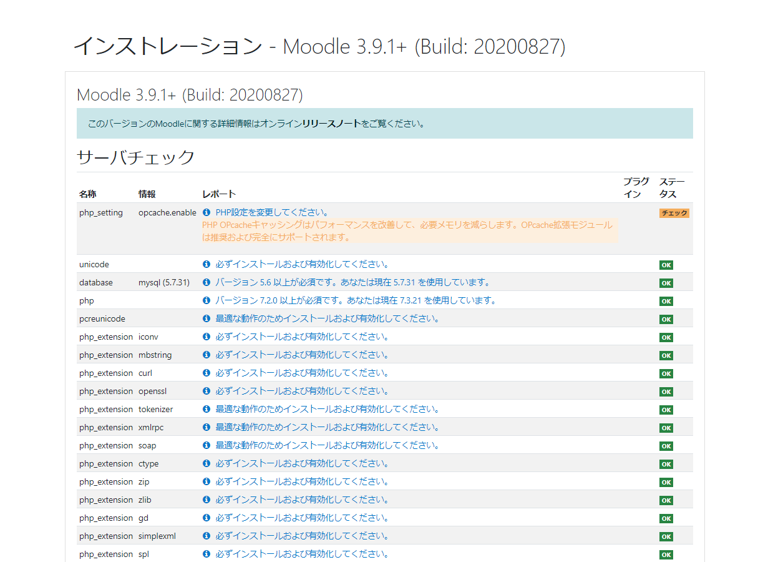758x562 pixels.
Task: Select the mysql (5.7.31) cell
Action: coord(164,282)
